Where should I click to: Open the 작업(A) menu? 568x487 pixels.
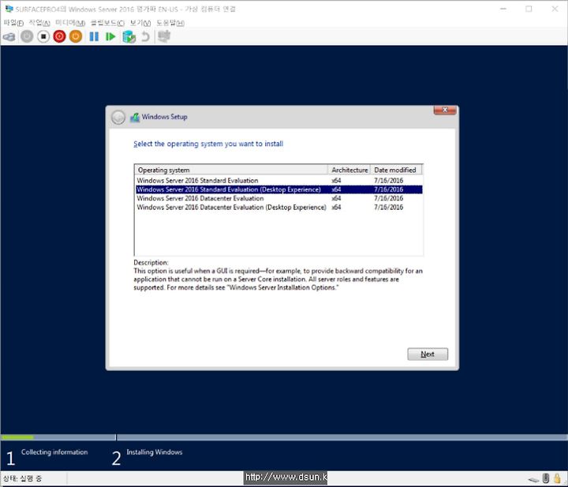[x=39, y=23]
